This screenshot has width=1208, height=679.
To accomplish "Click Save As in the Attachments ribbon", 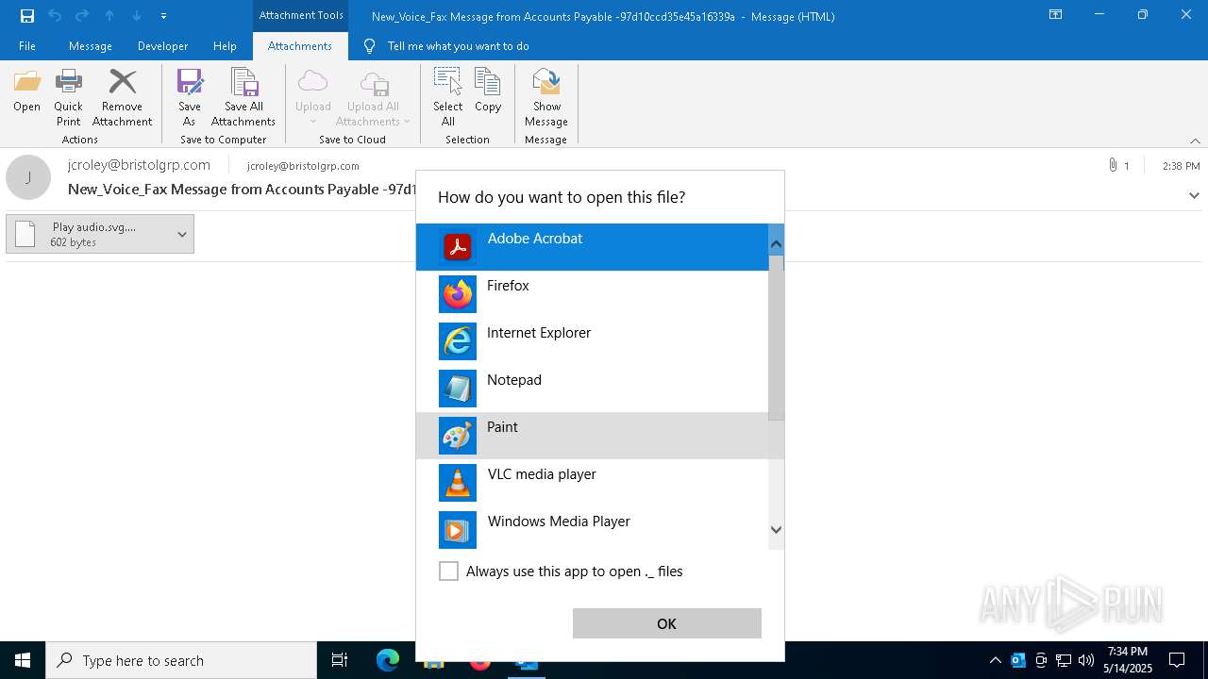I will 190,98.
